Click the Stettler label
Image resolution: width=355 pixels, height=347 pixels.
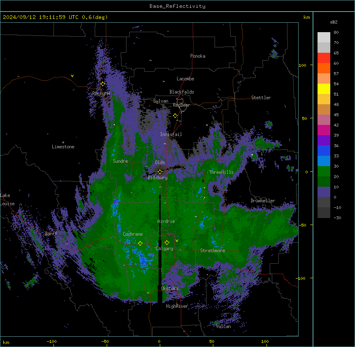click(261, 98)
